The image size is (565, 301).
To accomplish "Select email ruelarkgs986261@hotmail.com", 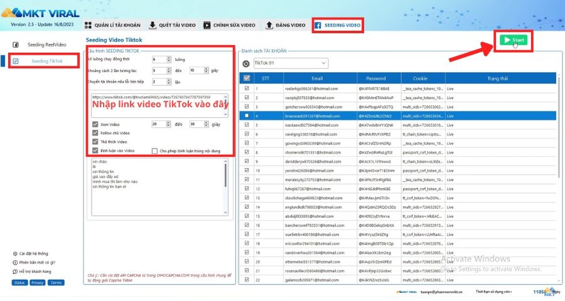I will click(x=311, y=88).
